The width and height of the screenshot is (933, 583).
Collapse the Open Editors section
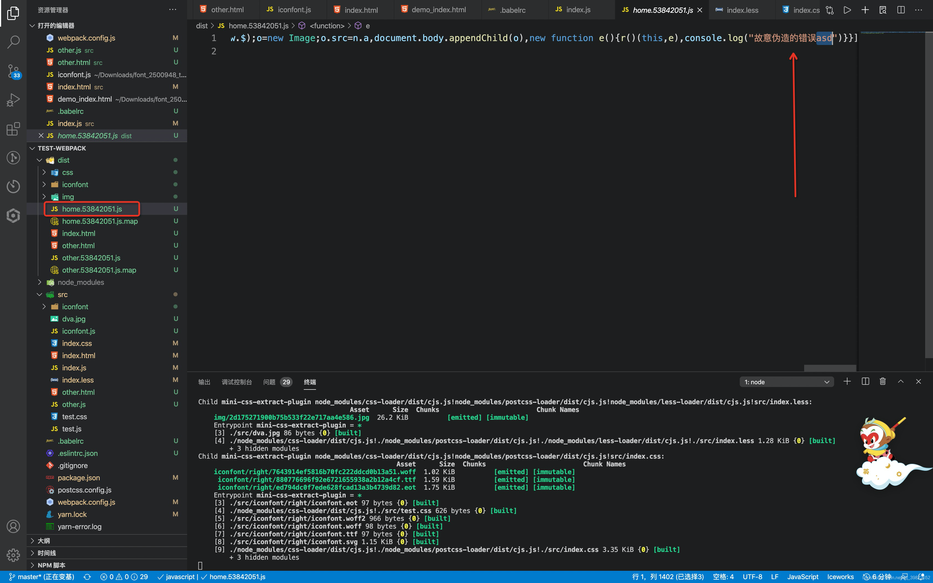pyautogui.click(x=32, y=26)
